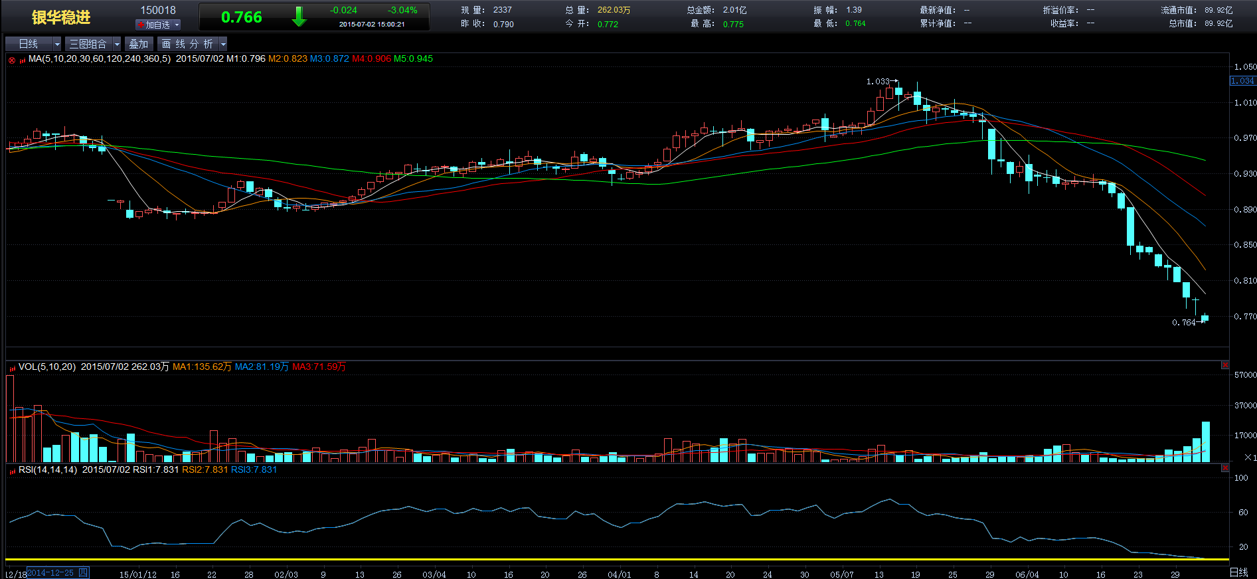
Task: Click the red circled X icon beside MA indicator
Action: coord(12,60)
